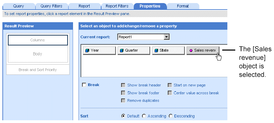Open the Format tab
The height and width of the screenshot is (123, 274).
click(183, 6)
